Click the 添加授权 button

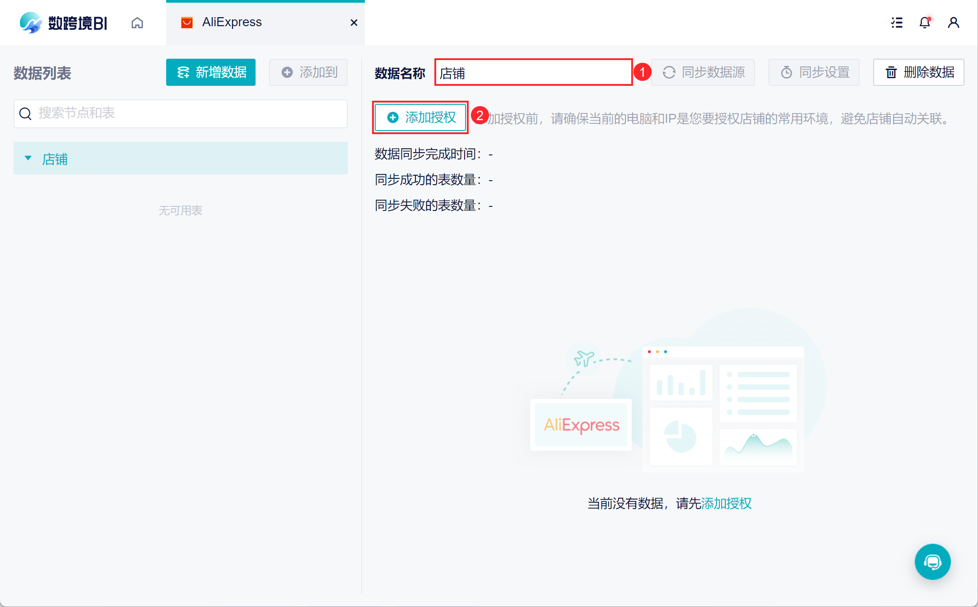tap(420, 117)
